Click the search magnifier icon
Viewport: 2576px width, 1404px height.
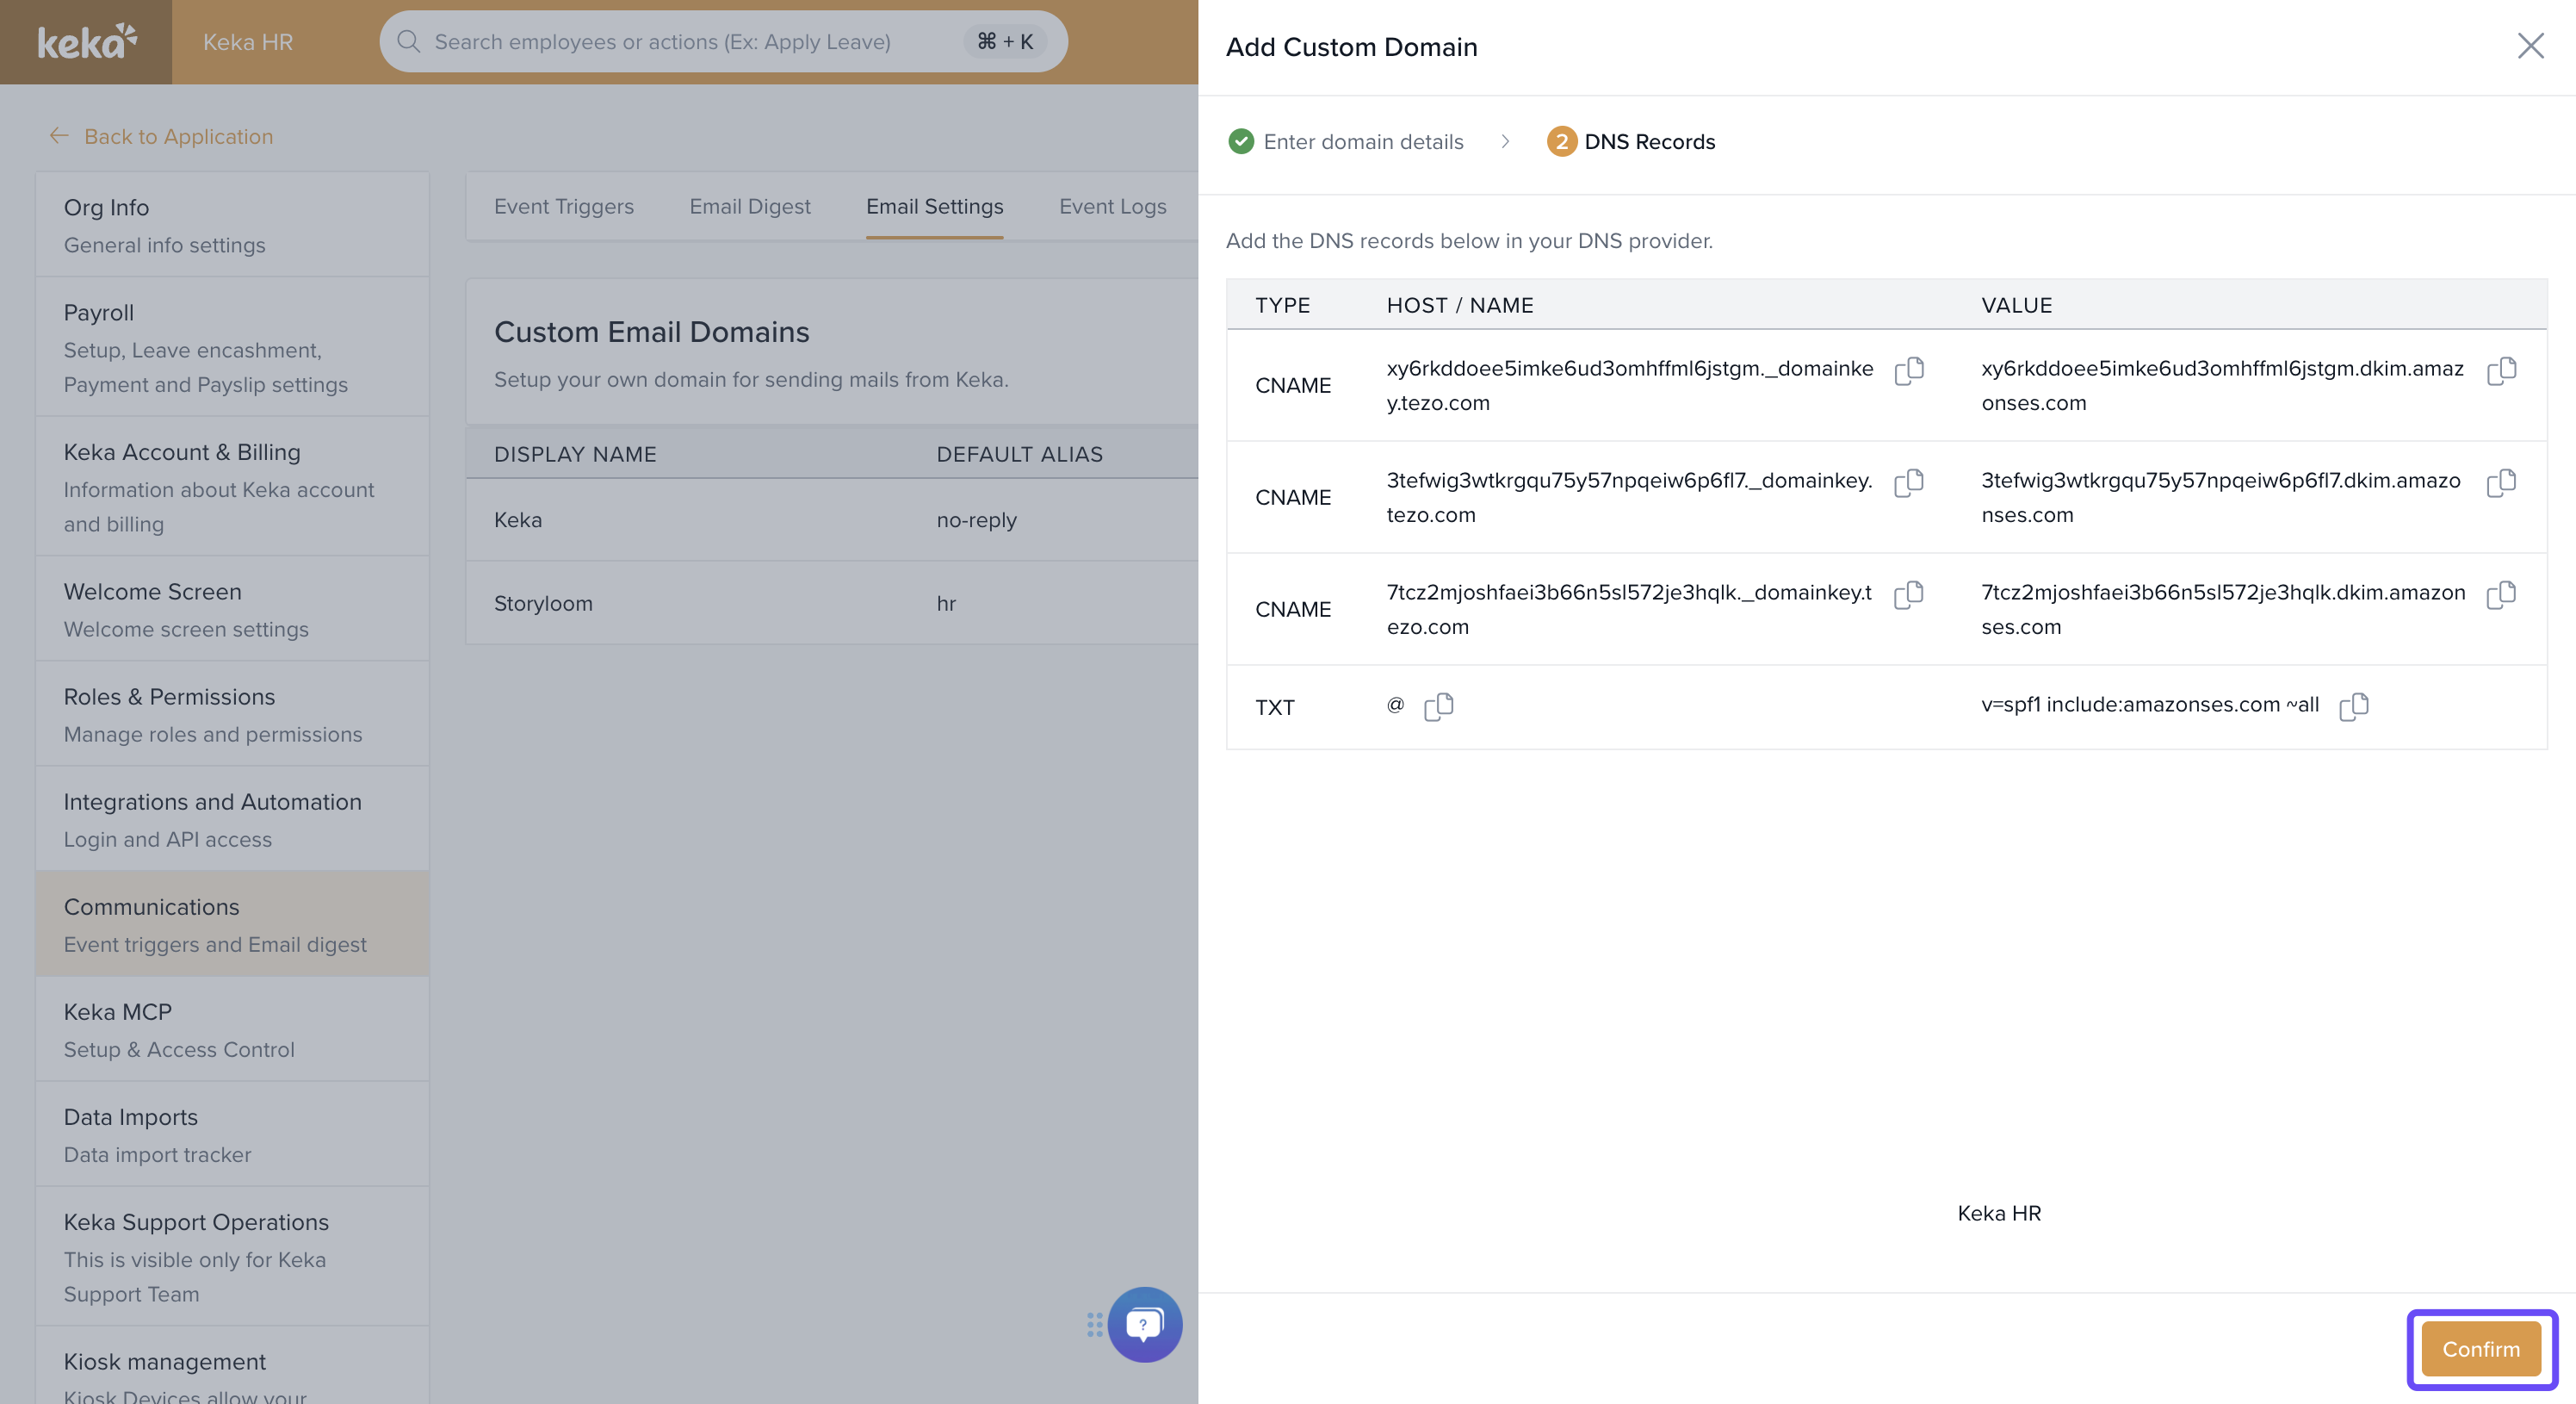(408, 41)
